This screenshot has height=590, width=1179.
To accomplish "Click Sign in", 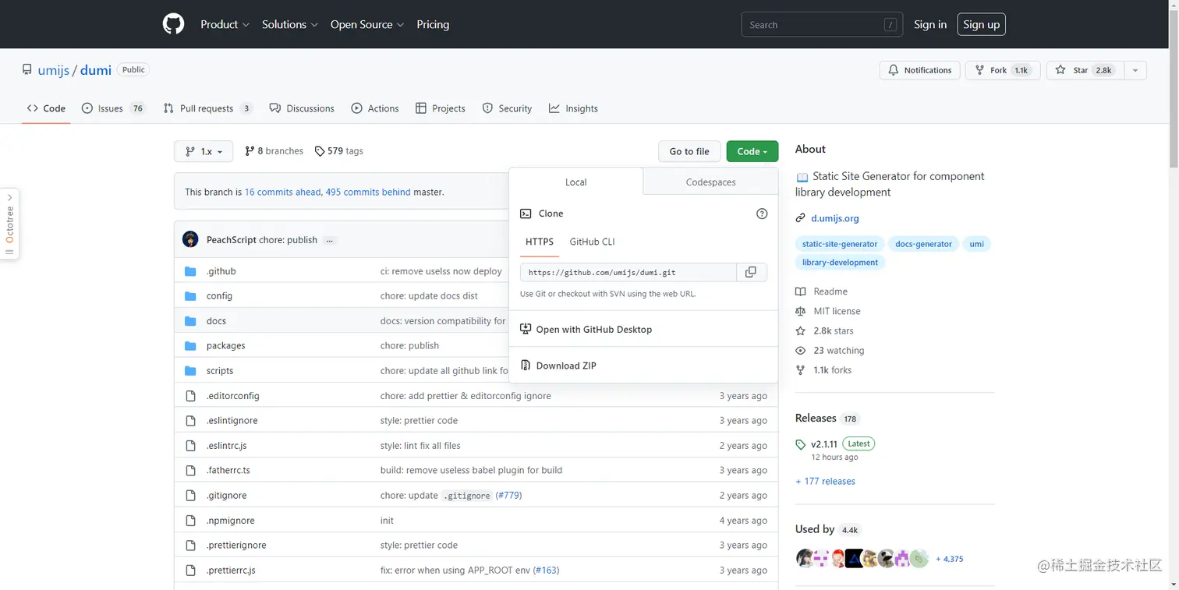I will click(x=930, y=24).
